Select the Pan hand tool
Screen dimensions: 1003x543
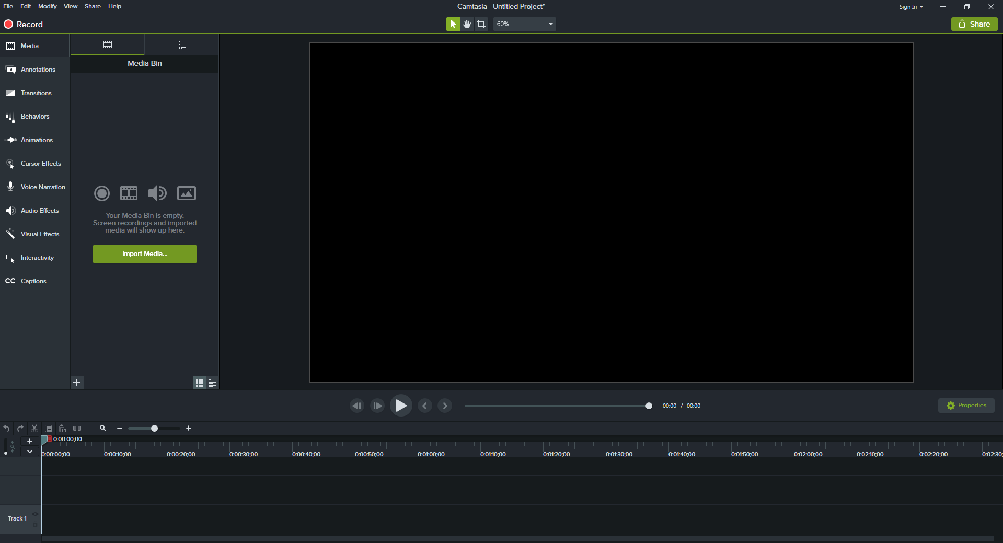pyautogui.click(x=467, y=24)
